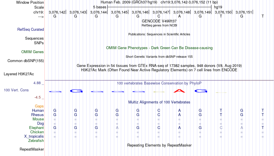Click 100 vertebrates Basewise Conservation by PhyloP title
Viewport: 274px width, 156px height.
tap(159, 83)
